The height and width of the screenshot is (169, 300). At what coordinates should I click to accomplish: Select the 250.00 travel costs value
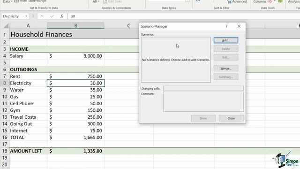[x=75, y=117]
